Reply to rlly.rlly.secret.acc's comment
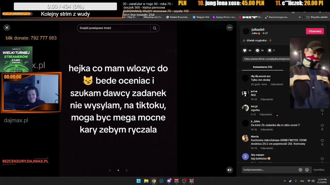 [277, 84]
